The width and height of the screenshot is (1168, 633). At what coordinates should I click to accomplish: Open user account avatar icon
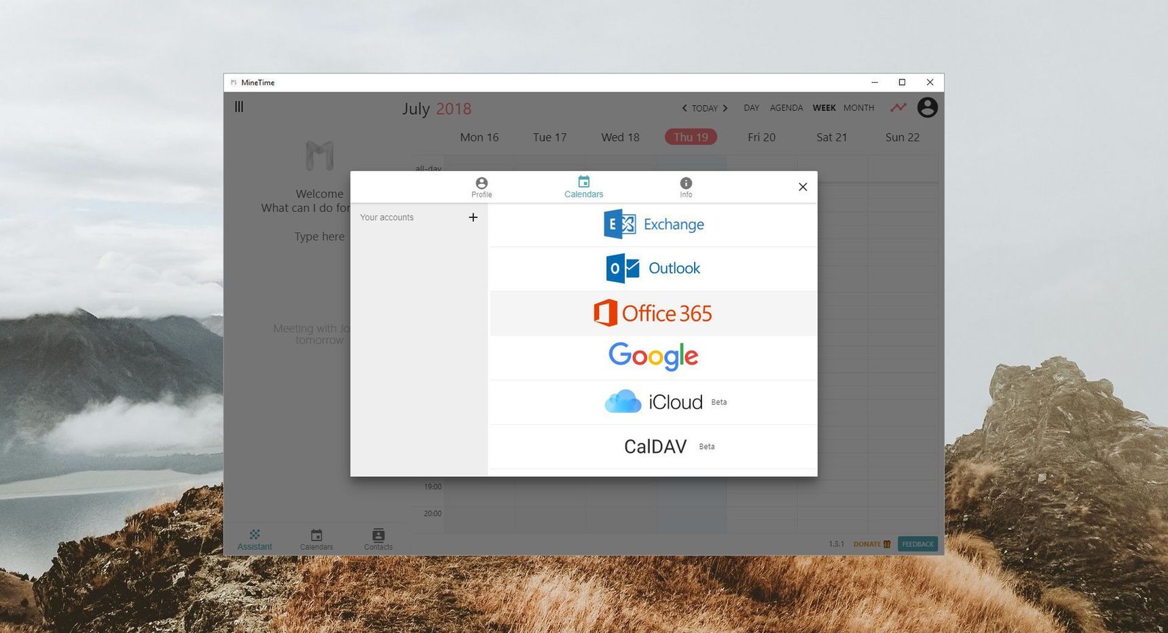pos(927,107)
